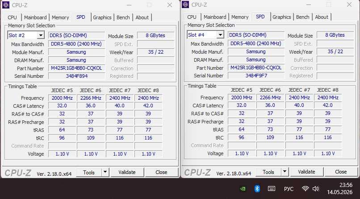This screenshot has width=360, height=199.
Task: Switch to Graphics tab in left window
Action: point(102,17)
